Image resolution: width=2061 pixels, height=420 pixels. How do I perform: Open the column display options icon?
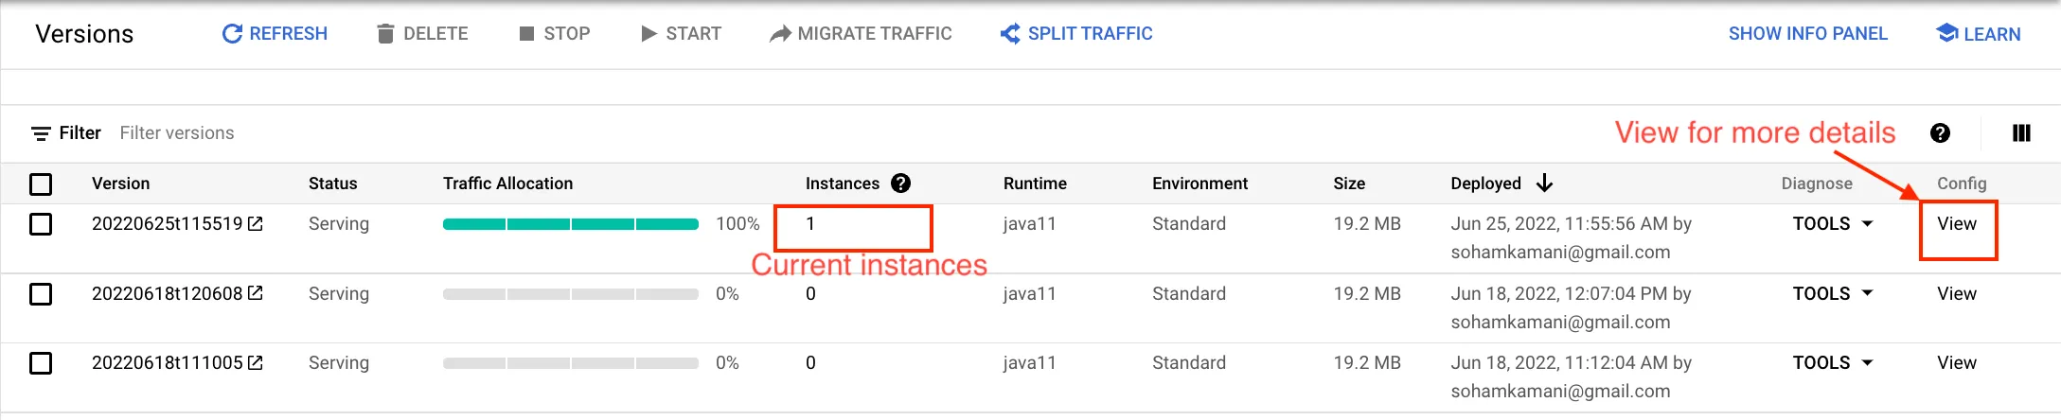[2021, 133]
